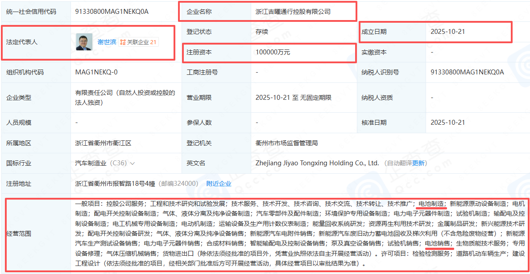The width and height of the screenshot is (530, 274).
Task: Click the establishment date in 成立日期 row
Action: (x=447, y=32)
